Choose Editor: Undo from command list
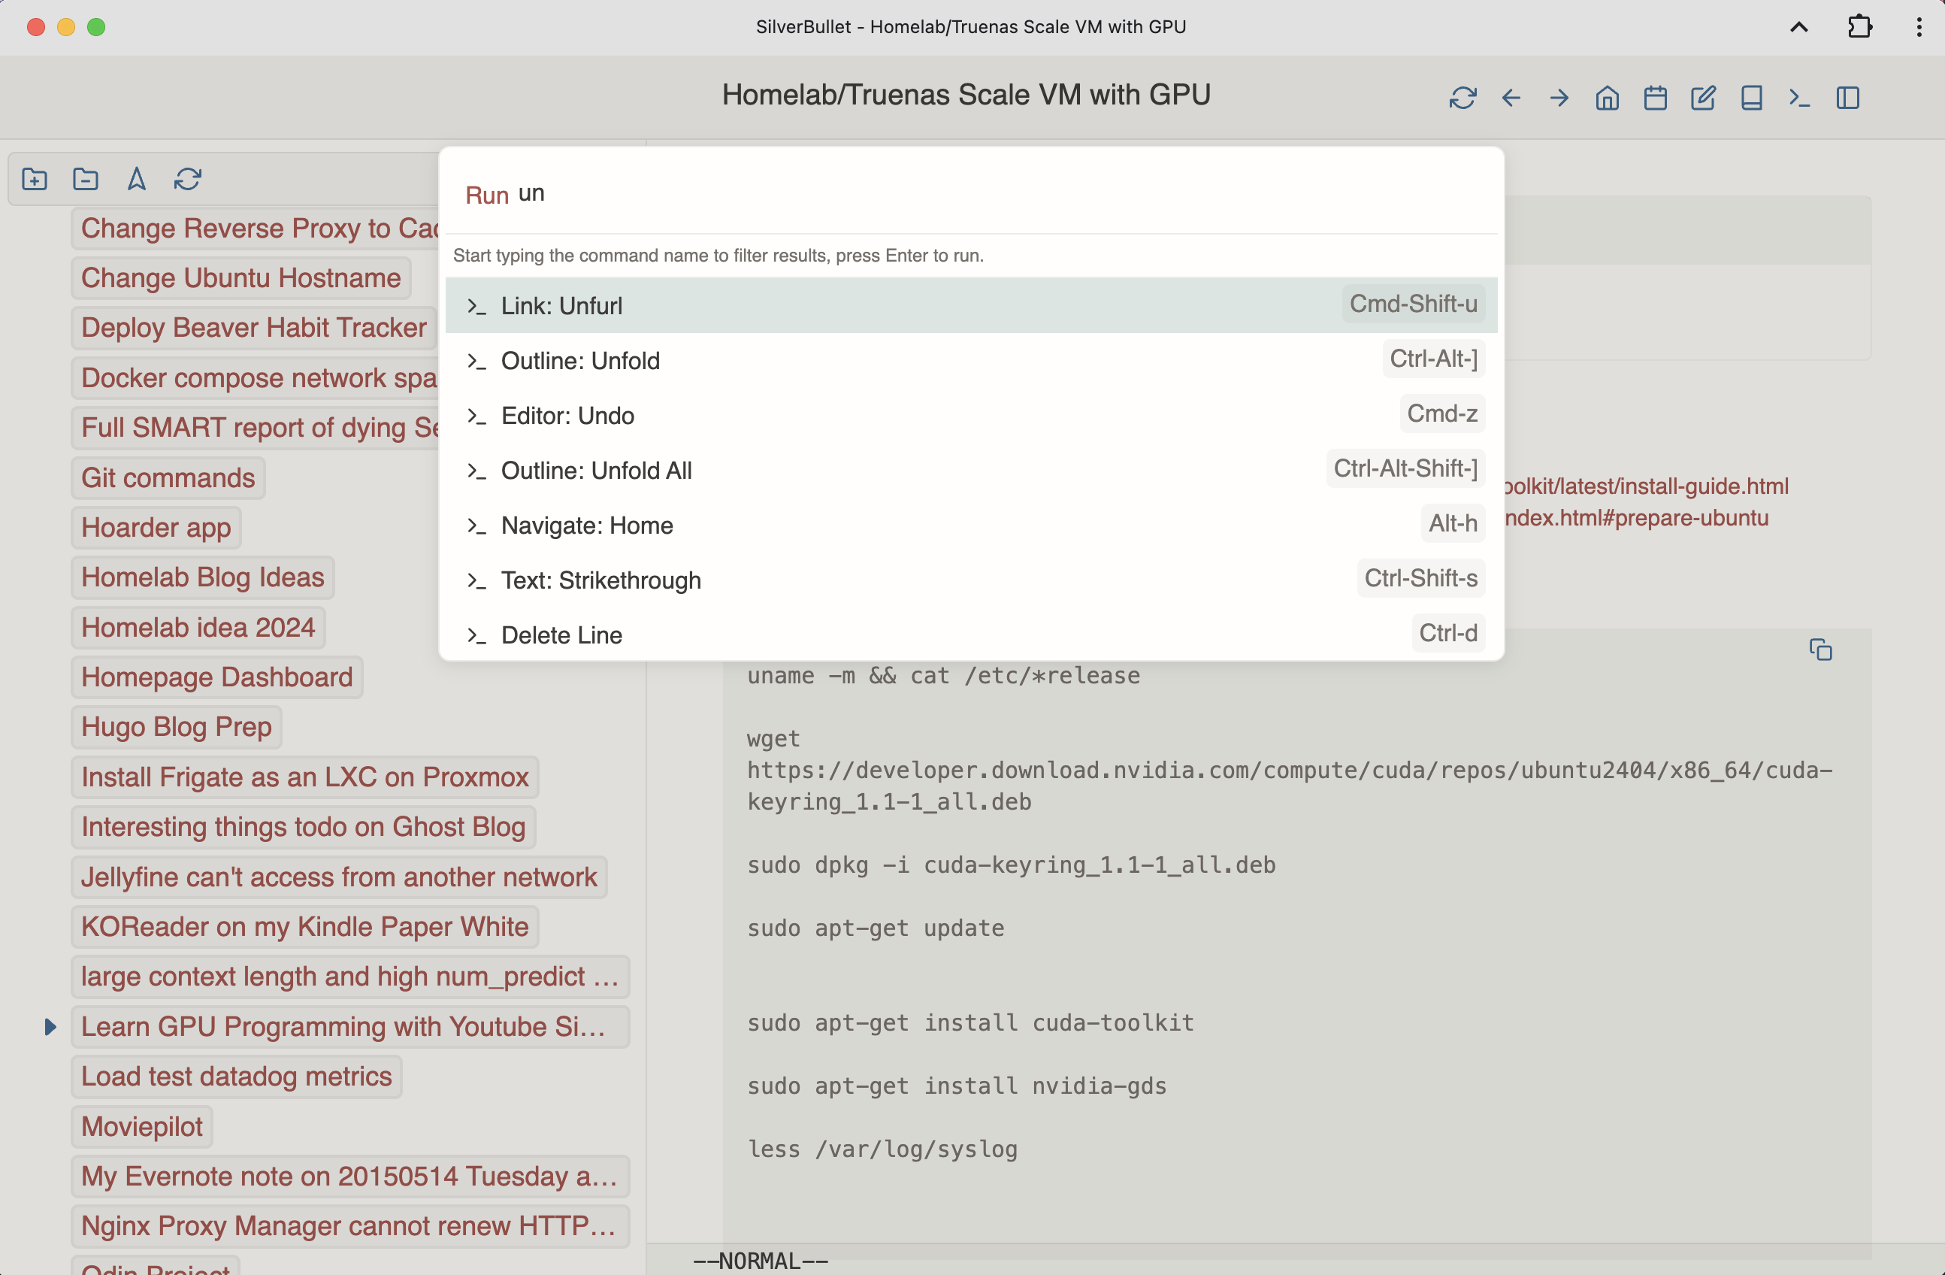Viewport: 1945px width, 1275px height. click(x=971, y=414)
